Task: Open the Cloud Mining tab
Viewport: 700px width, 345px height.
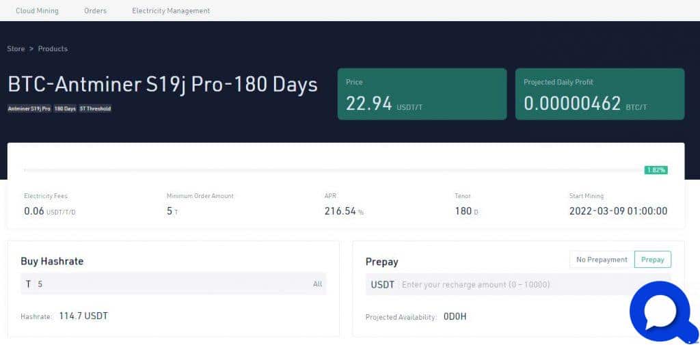Action: point(37,11)
